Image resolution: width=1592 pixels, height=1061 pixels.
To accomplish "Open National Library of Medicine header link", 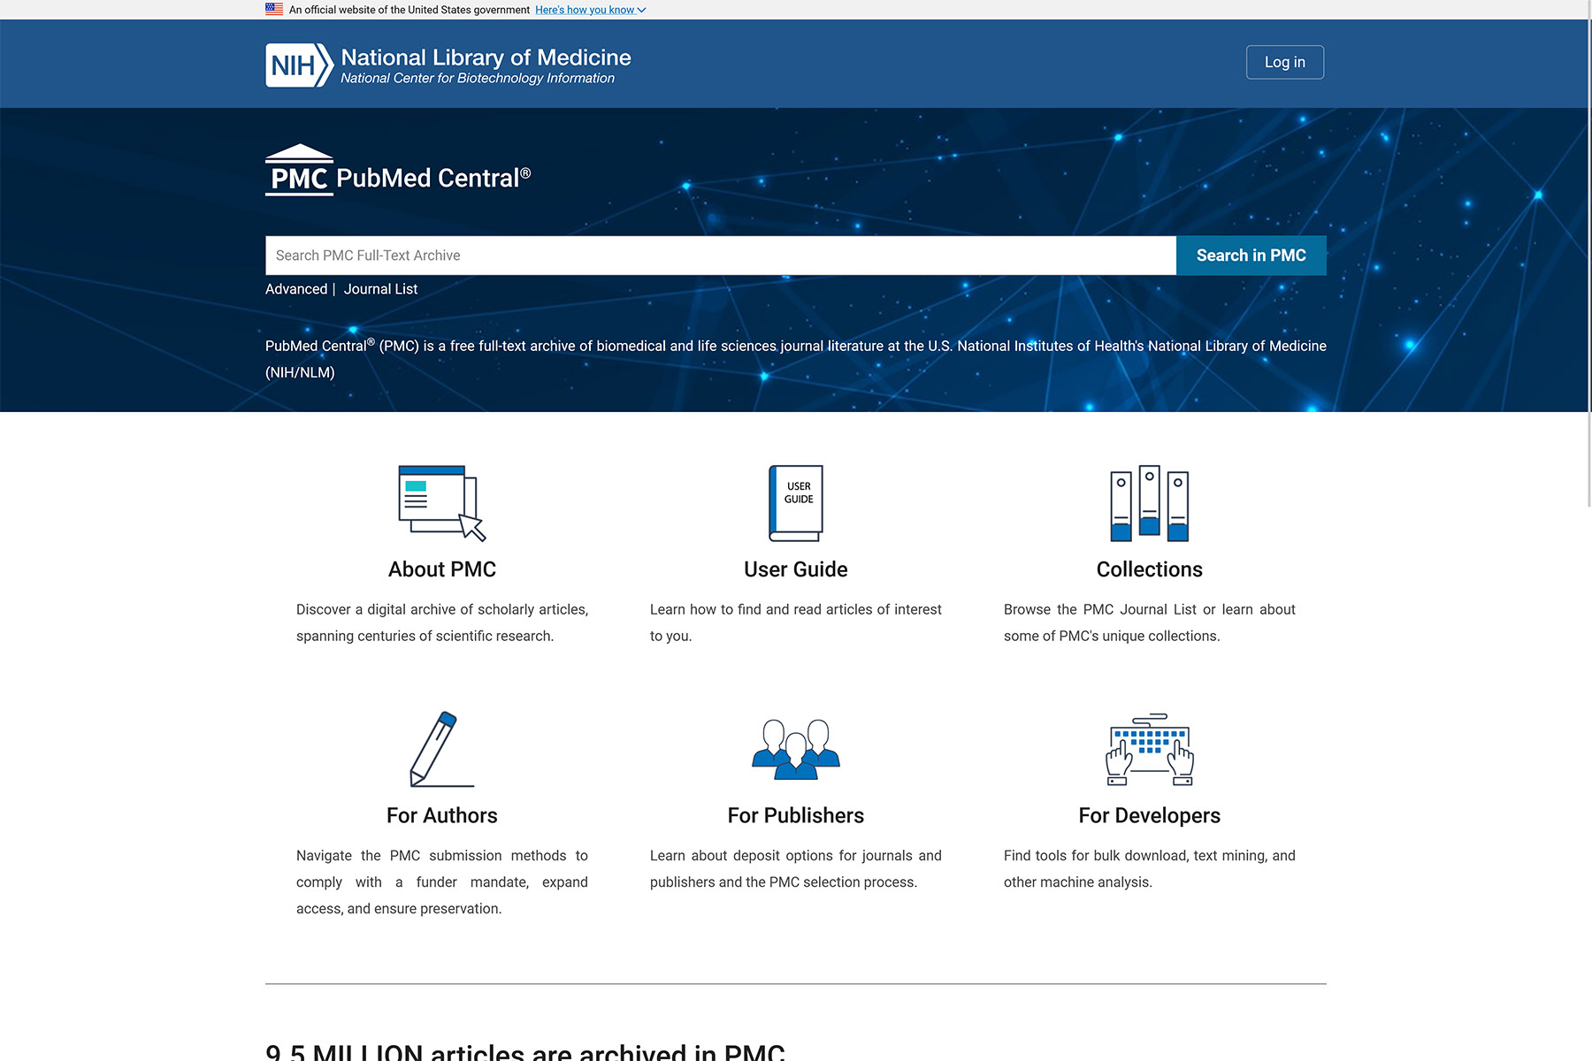I will click(x=486, y=57).
